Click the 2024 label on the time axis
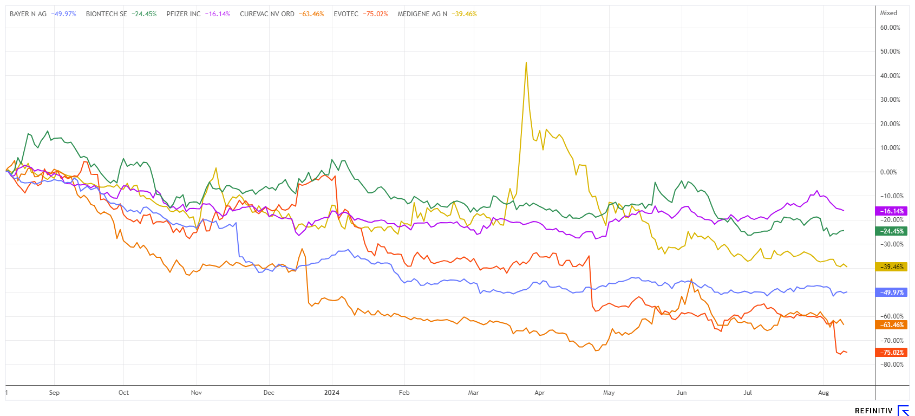Image resolution: width=915 pixels, height=416 pixels. point(332,393)
